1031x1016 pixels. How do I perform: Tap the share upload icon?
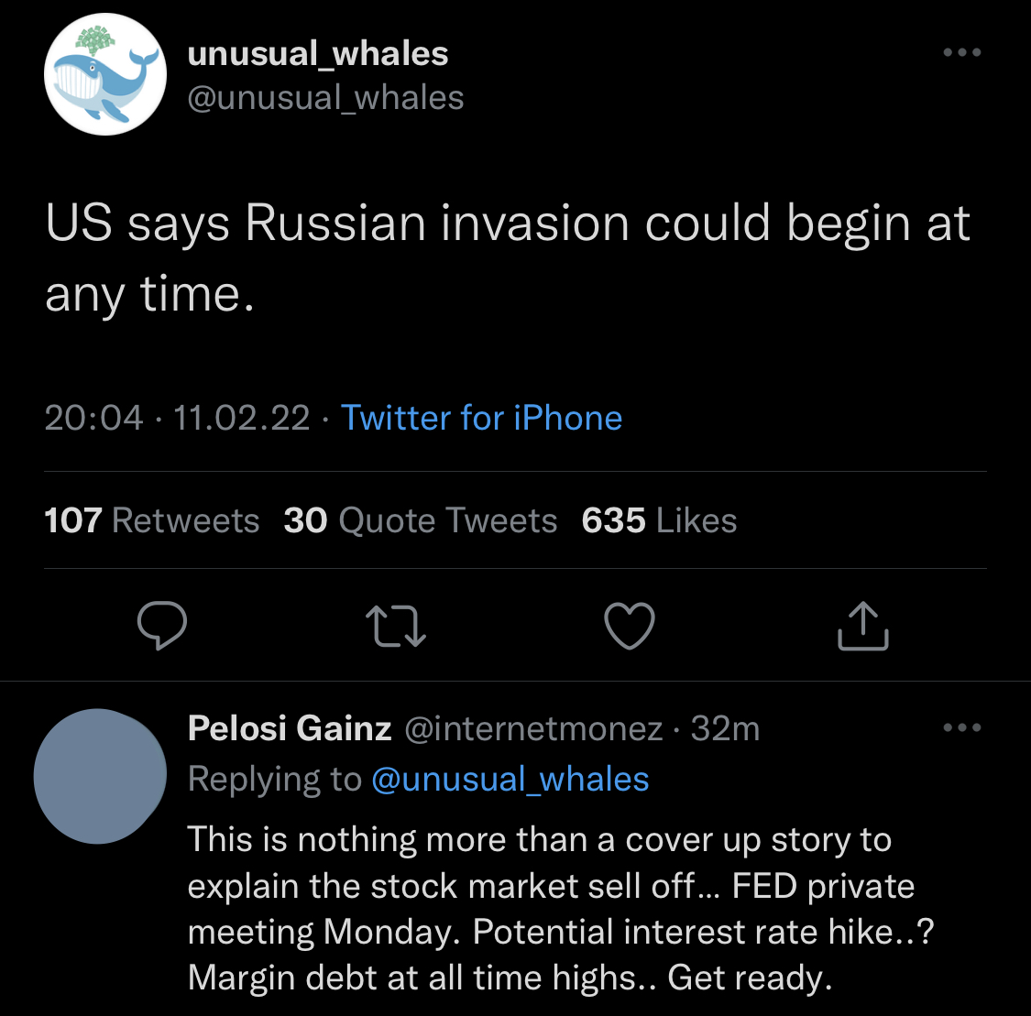pos(863,627)
